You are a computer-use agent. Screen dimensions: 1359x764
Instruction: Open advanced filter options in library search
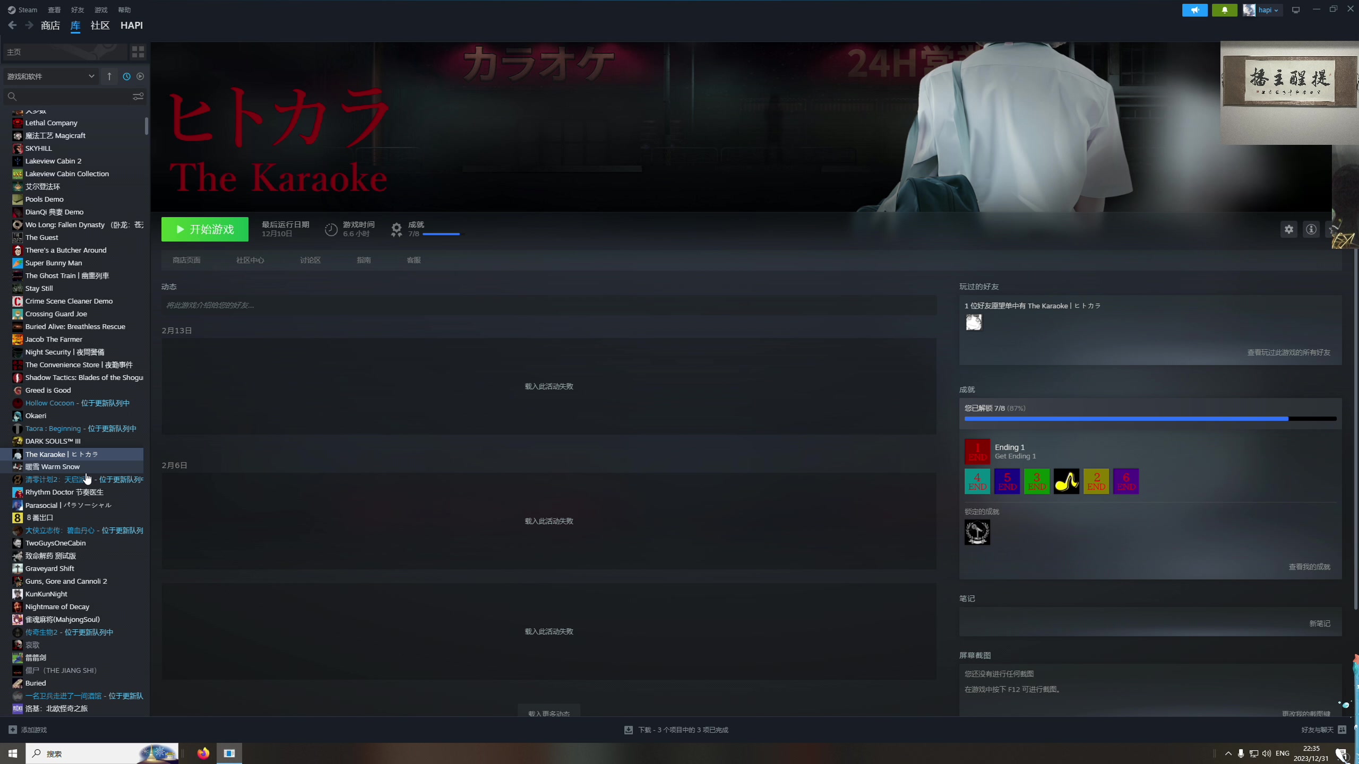138,97
